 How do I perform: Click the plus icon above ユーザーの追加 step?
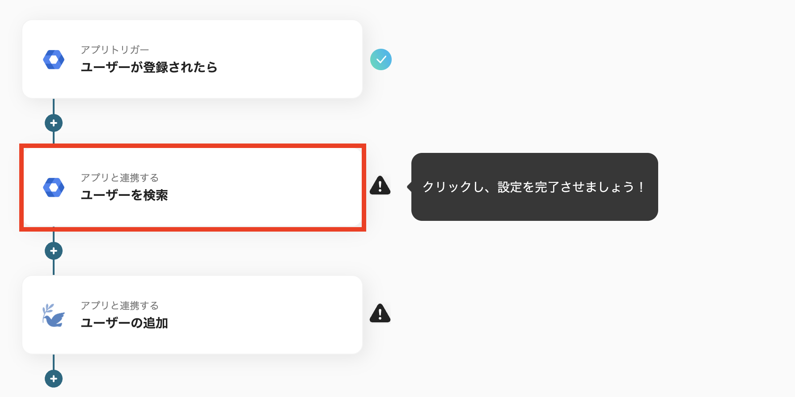[x=53, y=250]
